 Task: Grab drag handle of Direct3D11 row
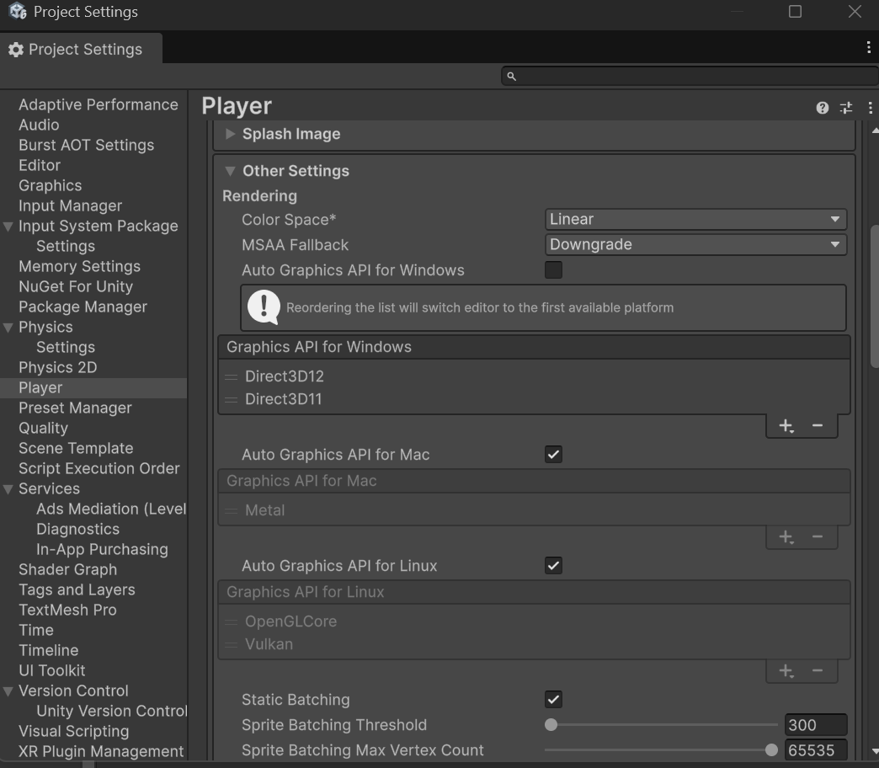pos(231,400)
